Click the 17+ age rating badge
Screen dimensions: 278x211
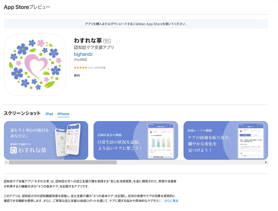[107, 41]
